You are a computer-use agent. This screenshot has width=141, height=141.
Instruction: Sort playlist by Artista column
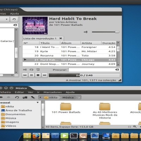[x=91, y=43]
